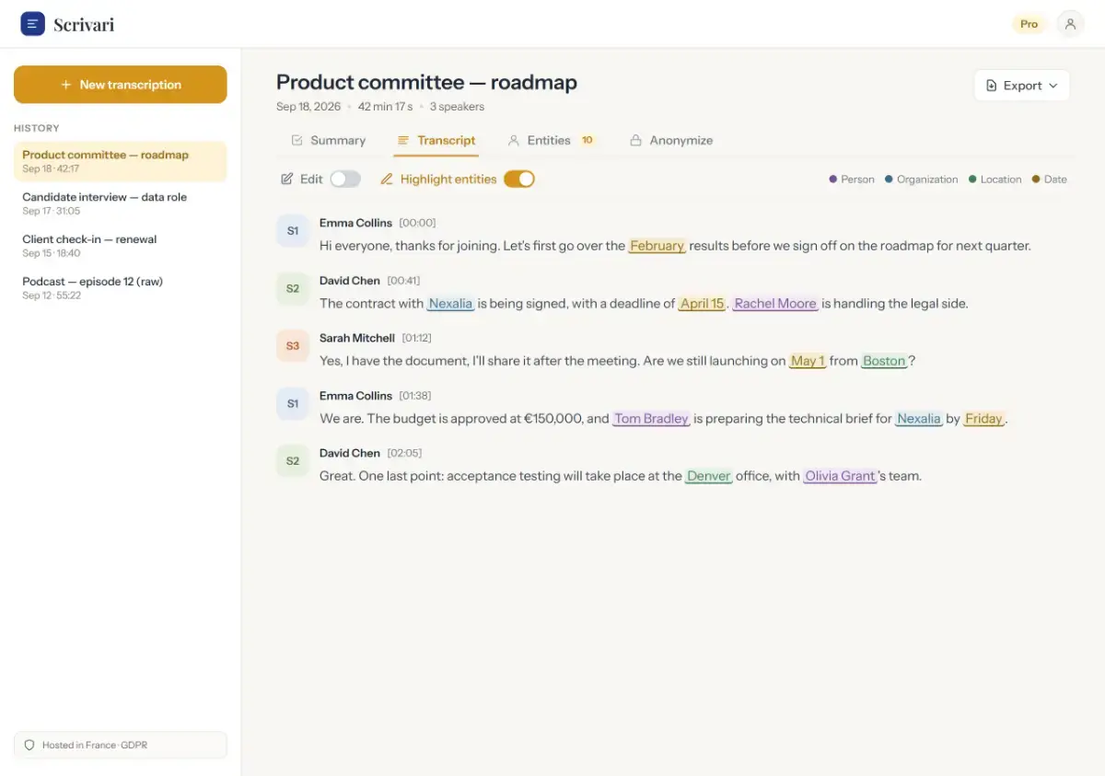1105x776 pixels.
Task: Open the Entities tab
Action: [x=552, y=141]
